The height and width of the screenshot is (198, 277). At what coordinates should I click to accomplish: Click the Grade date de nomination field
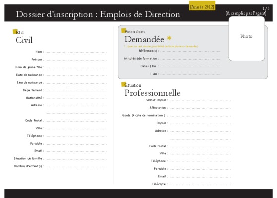tap(200, 116)
